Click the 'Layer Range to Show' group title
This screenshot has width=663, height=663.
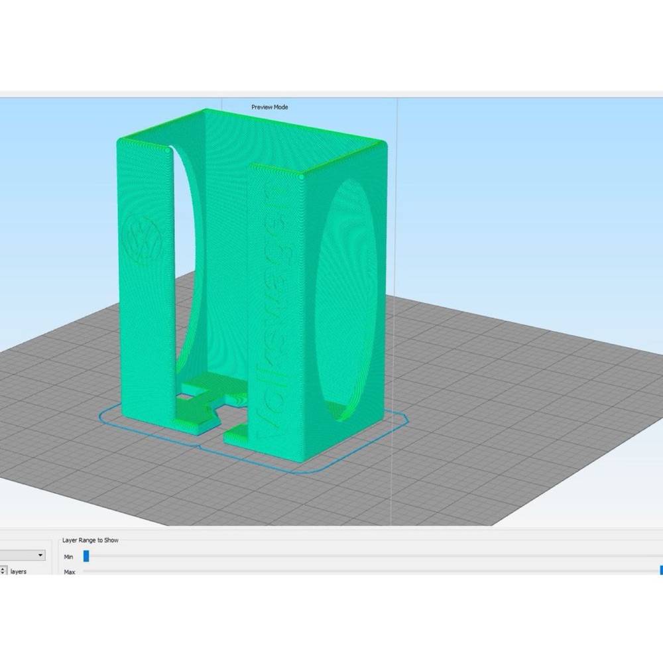tap(90, 540)
